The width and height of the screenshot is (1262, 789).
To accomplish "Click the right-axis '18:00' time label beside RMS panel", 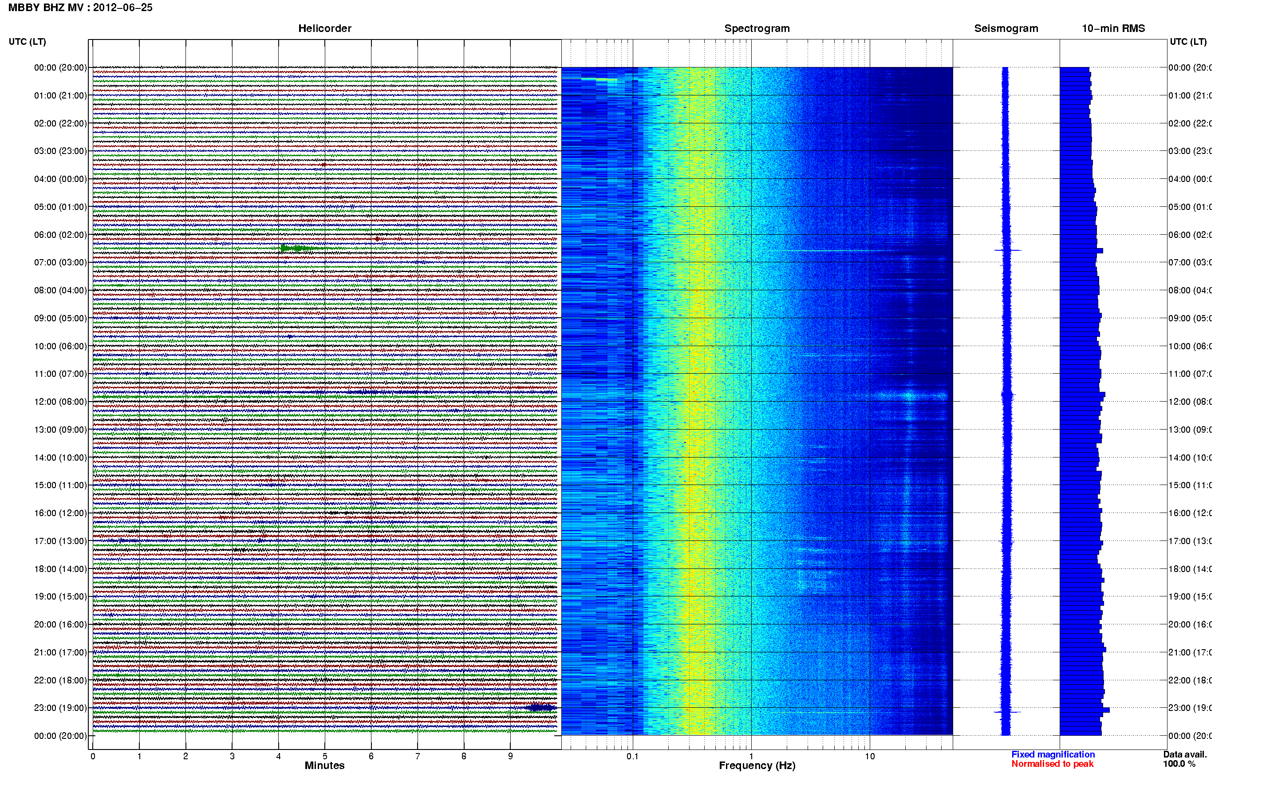I will click(1191, 569).
